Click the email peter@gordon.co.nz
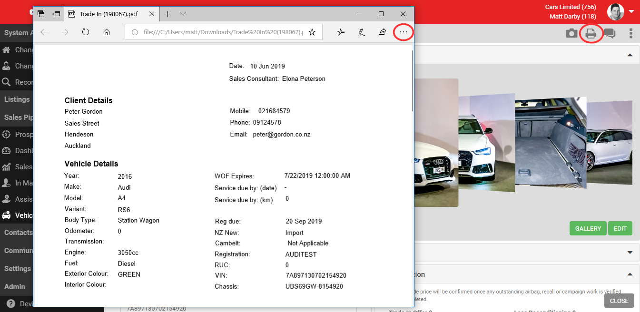The width and height of the screenshot is (640, 312). click(x=282, y=135)
